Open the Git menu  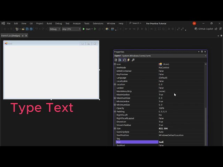31,23
